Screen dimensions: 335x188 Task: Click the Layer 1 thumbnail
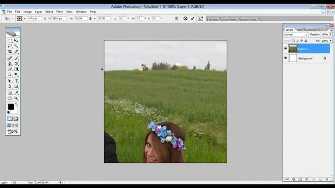click(x=293, y=49)
